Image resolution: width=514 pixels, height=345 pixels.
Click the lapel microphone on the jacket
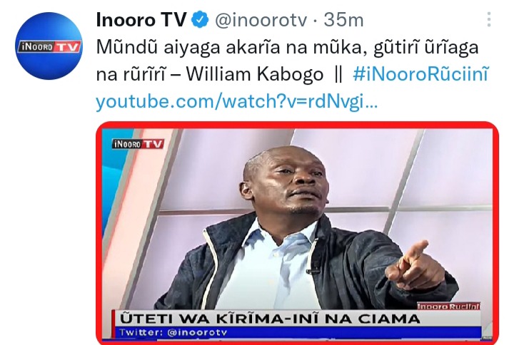pos(312,272)
